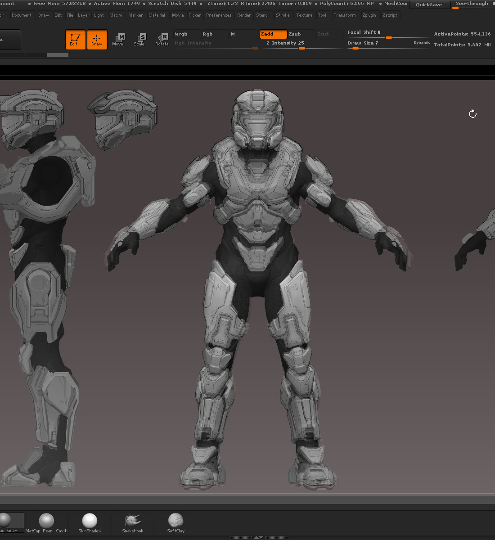Open the Preferences menu
Screen dimensions: 495x540
click(219, 15)
